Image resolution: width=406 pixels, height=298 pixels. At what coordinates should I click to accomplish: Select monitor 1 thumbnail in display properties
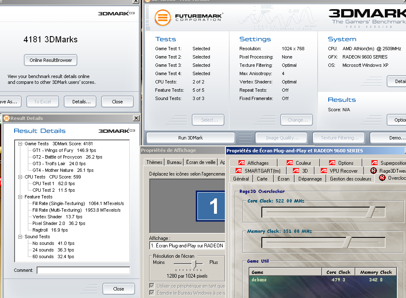tap(211, 206)
